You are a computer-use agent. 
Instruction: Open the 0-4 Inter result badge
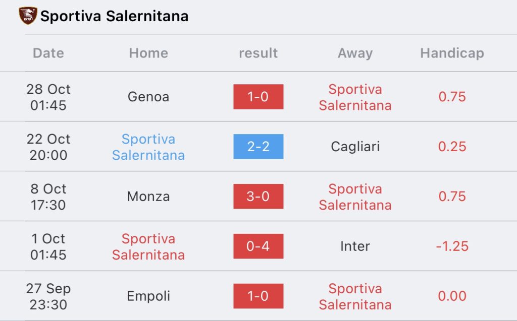(x=258, y=246)
